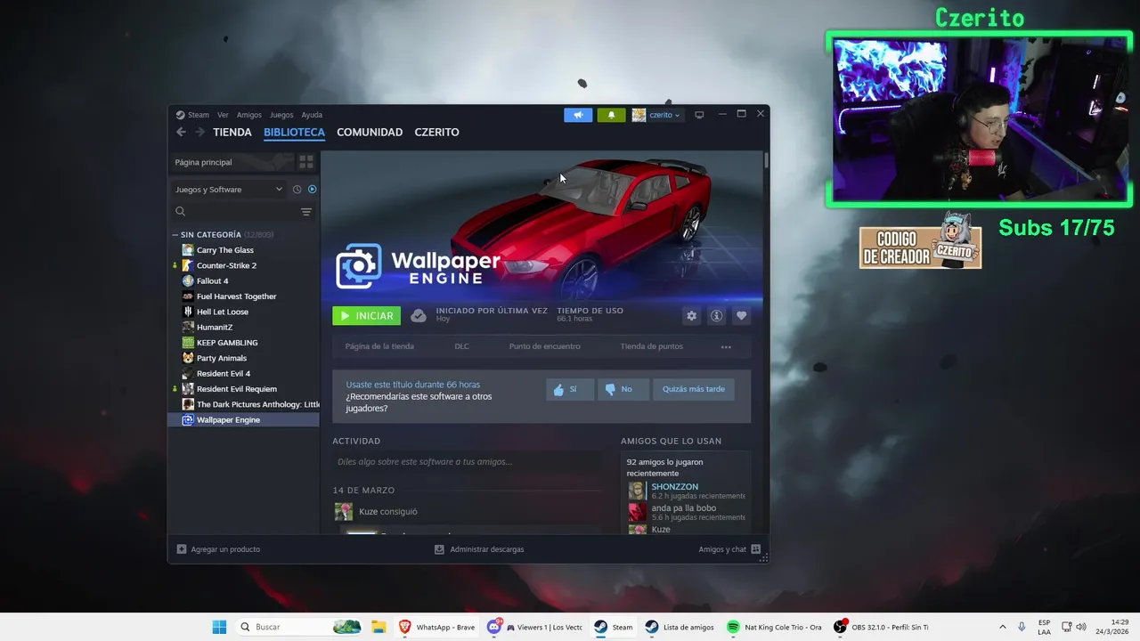1140x641 pixels.
Task: Click Windows taskbar Buscar search box
Action: tap(298, 627)
